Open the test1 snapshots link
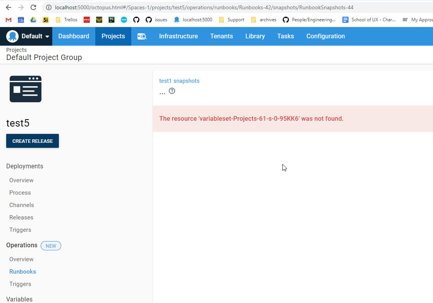This screenshot has height=303, width=433. coord(179,81)
